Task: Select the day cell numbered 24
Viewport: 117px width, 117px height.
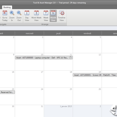Action: pos(30,96)
